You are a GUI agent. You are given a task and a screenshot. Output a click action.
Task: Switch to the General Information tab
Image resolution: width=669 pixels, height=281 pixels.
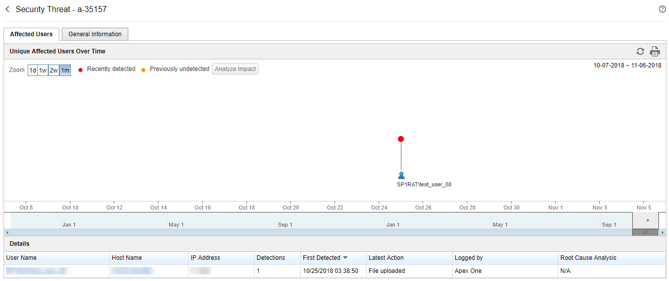click(x=95, y=34)
